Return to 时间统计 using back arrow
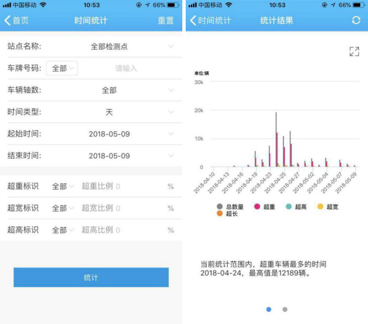 coord(210,20)
